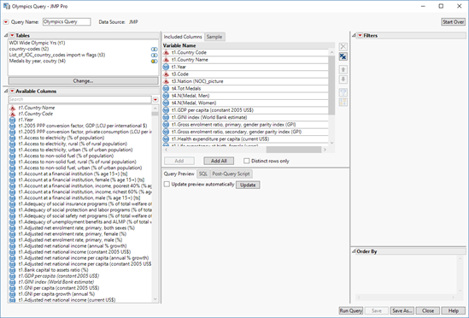Click the join icon for country-codes (t2)
This screenshot has height=318, width=469.
point(154,49)
